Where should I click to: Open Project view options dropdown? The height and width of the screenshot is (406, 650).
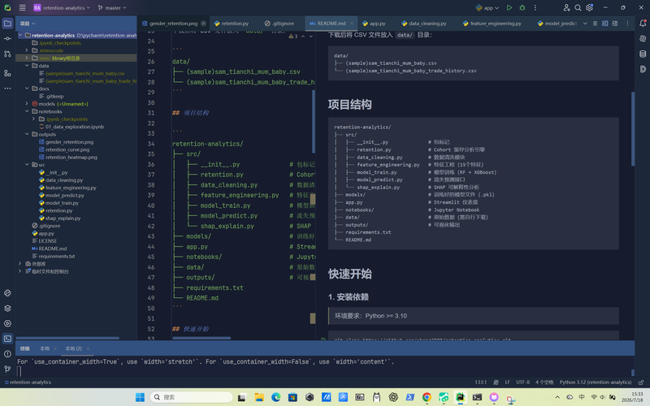pos(28,24)
